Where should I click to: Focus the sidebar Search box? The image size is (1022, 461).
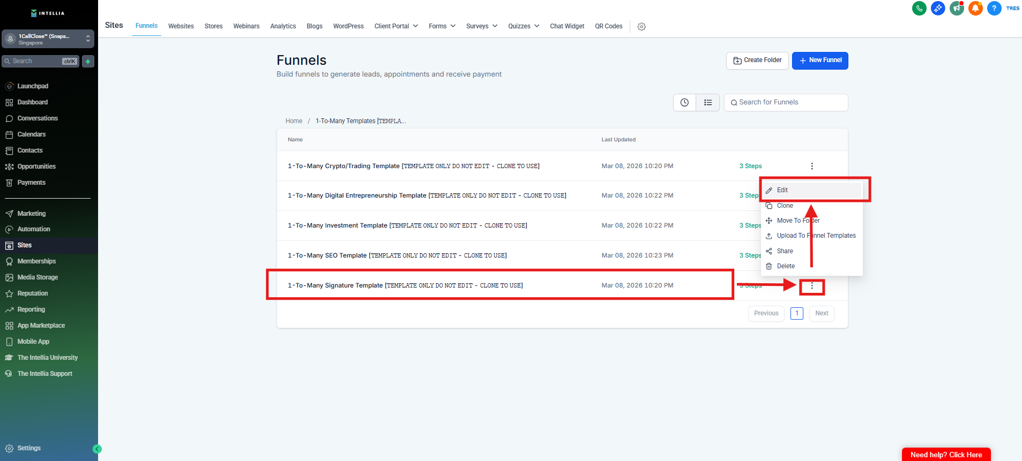[41, 61]
